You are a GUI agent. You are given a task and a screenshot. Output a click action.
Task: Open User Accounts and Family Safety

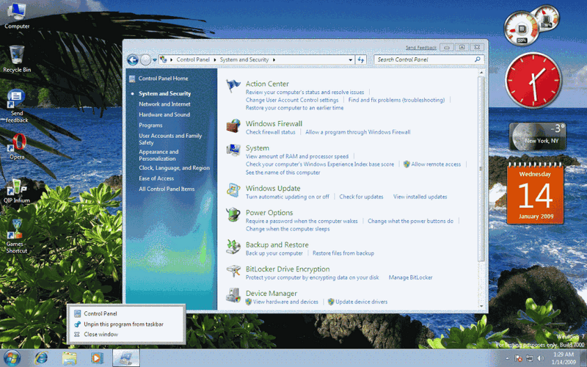pos(170,139)
